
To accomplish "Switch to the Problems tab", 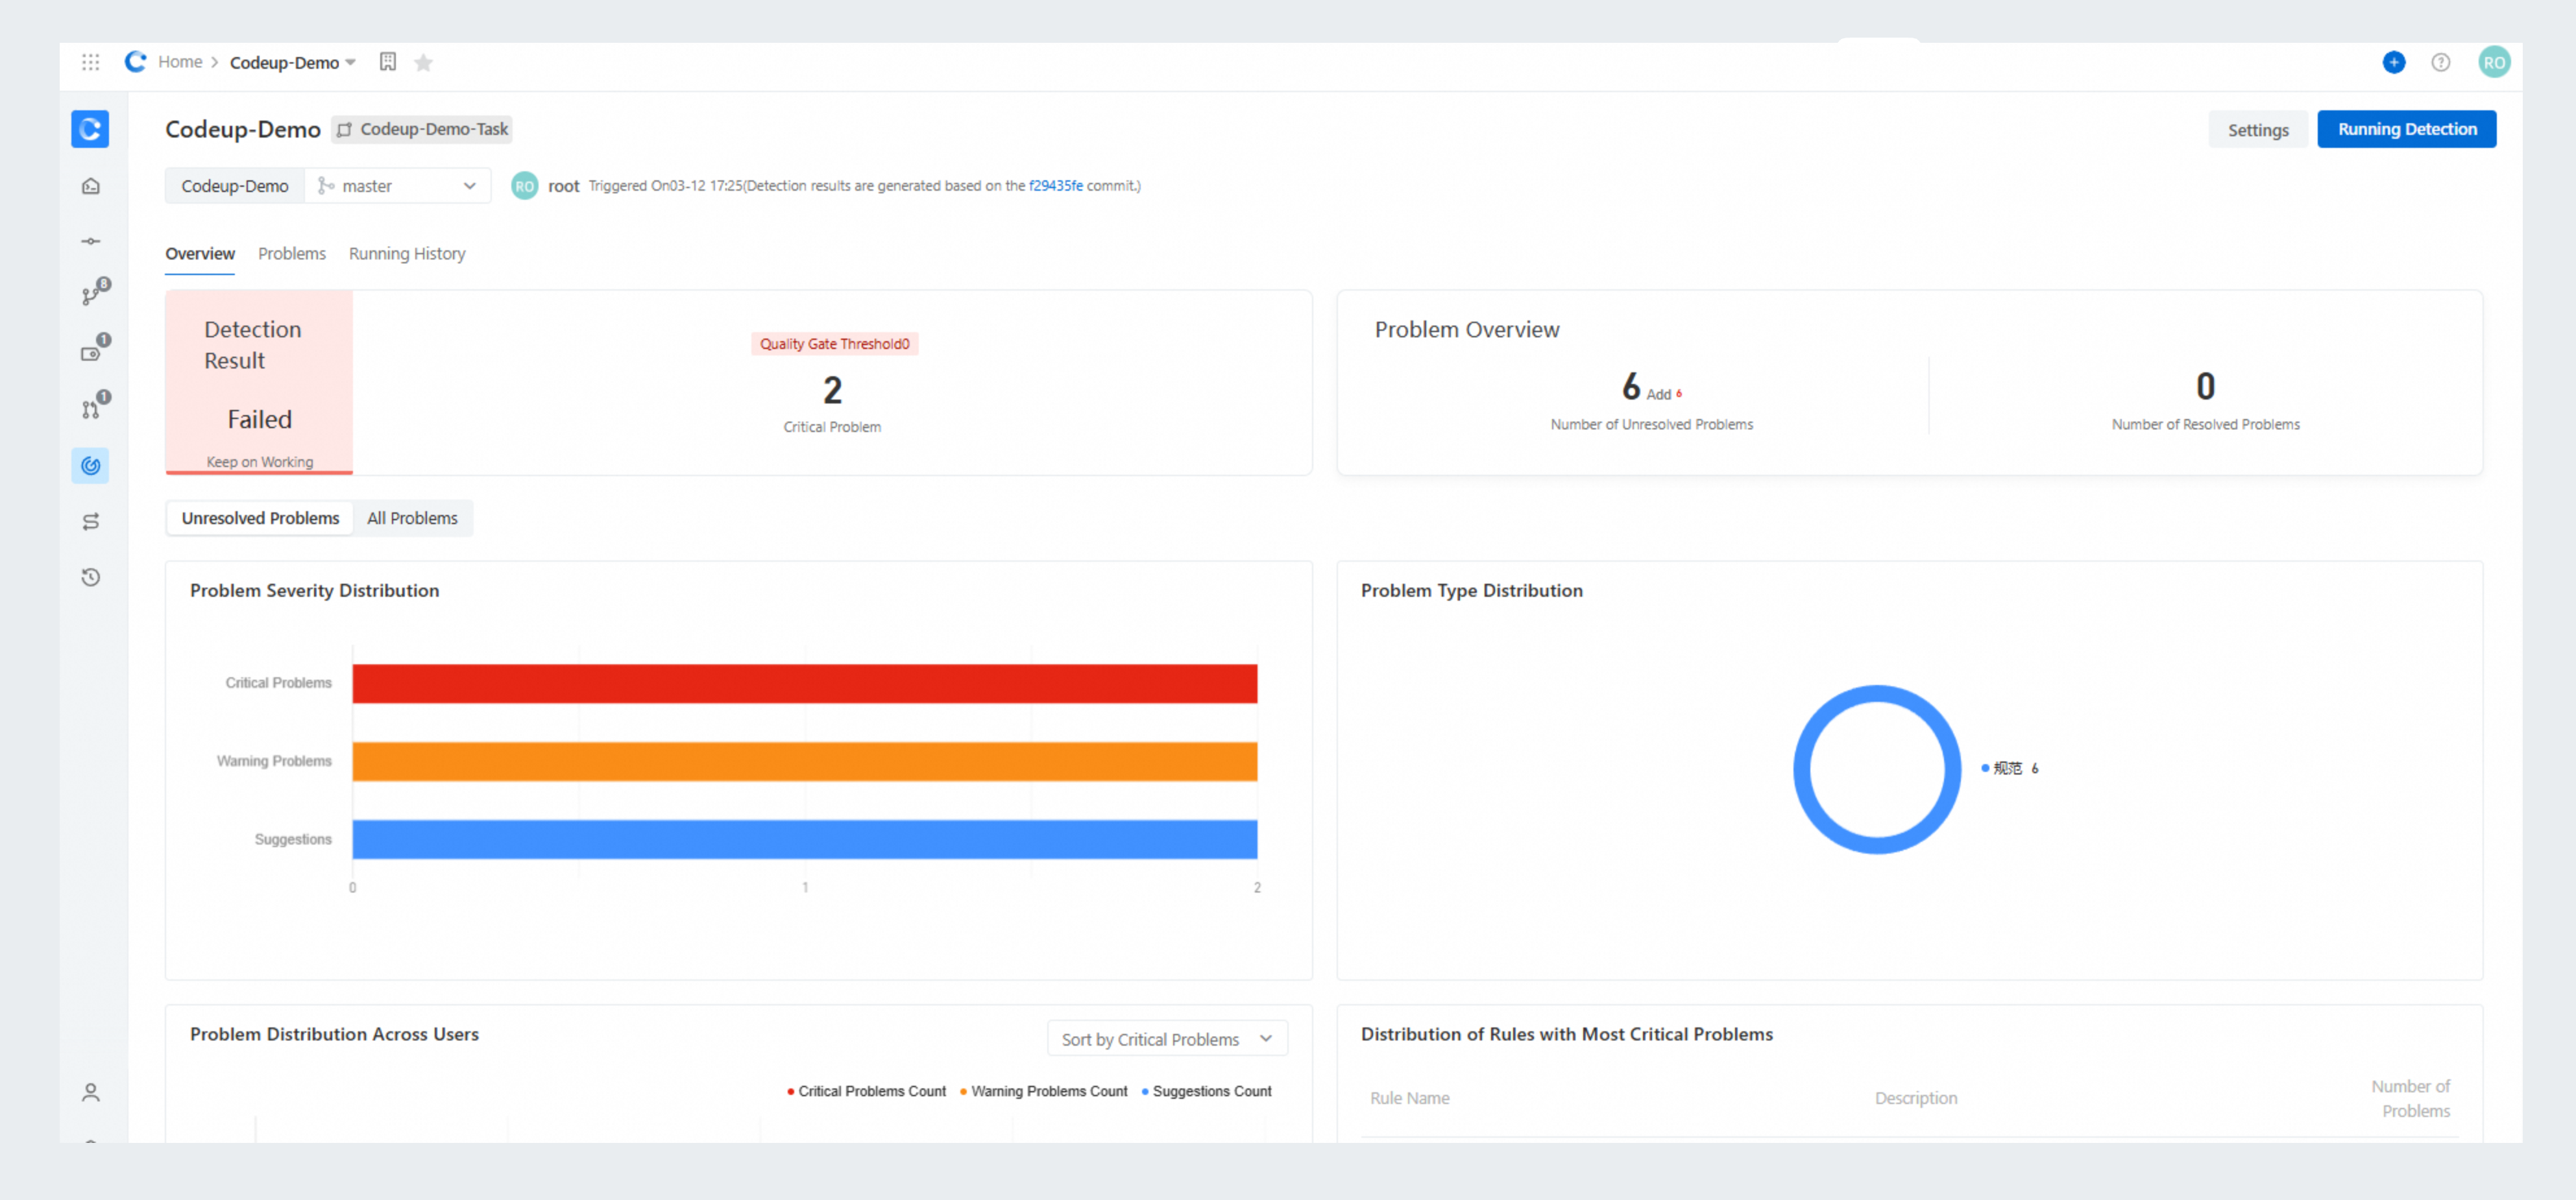I will [x=291, y=254].
